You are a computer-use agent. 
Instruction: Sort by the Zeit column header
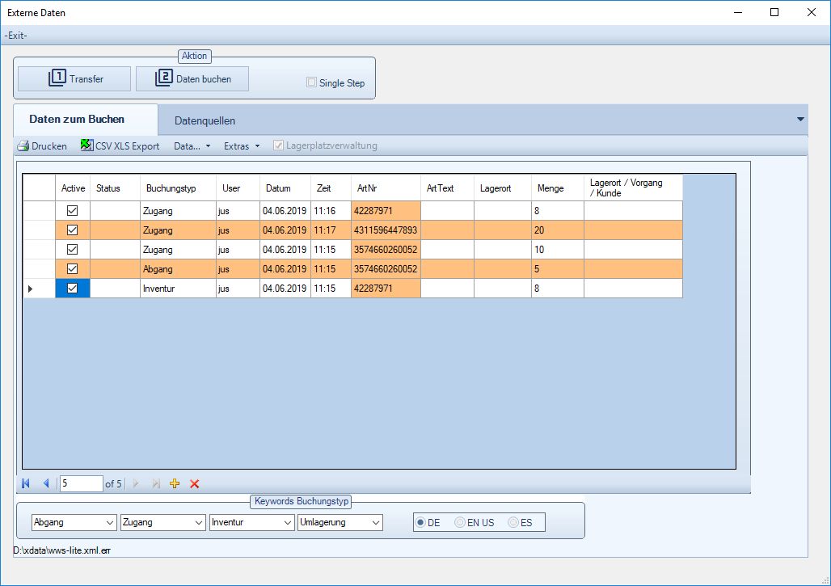point(331,188)
